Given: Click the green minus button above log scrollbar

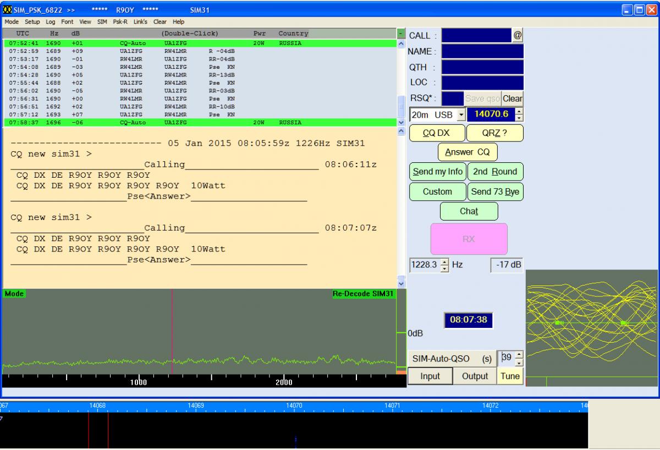Looking at the screenshot, I should (x=401, y=34).
